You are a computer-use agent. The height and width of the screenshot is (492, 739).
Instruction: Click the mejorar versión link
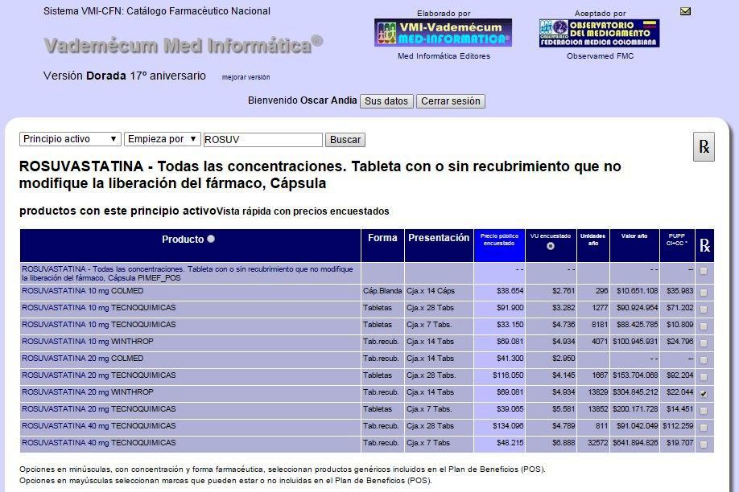[246, 77]
